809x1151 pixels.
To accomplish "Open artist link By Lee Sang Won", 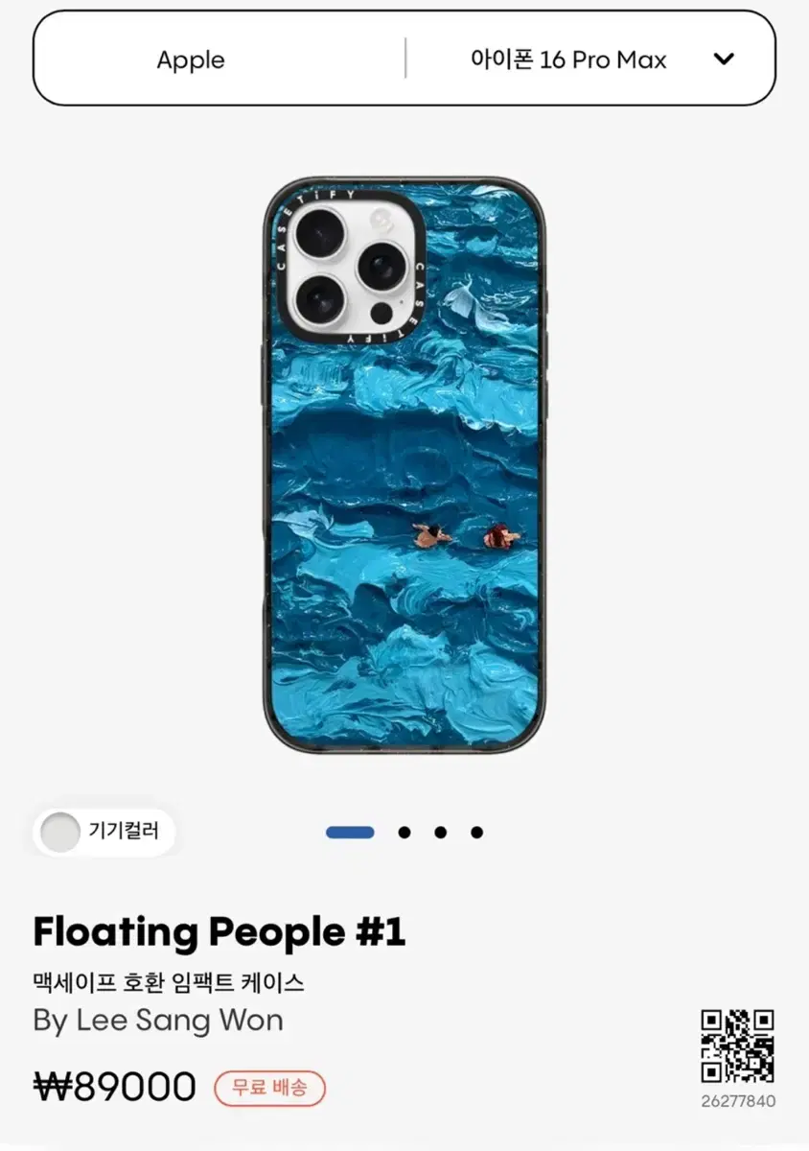I will tap(158, 1019).
